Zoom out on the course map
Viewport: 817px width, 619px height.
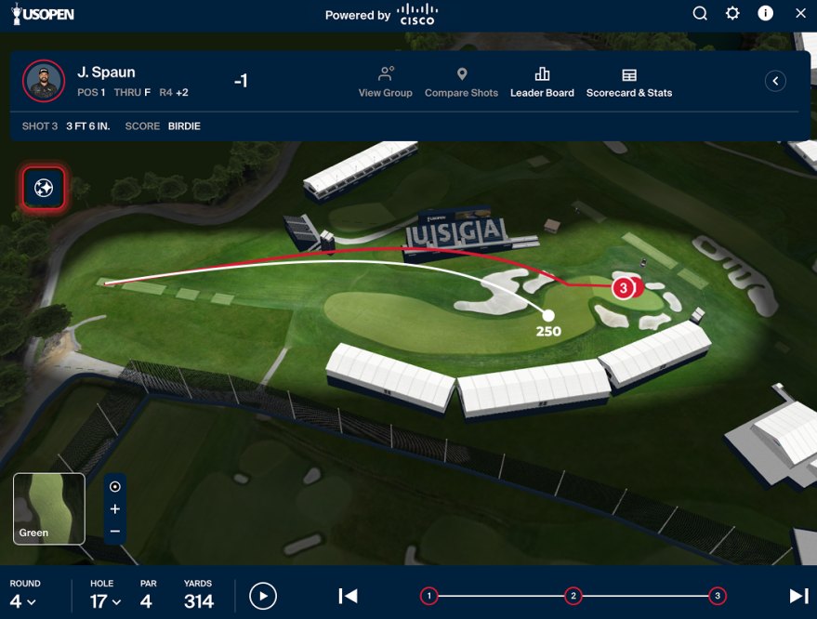pos(115,531)
